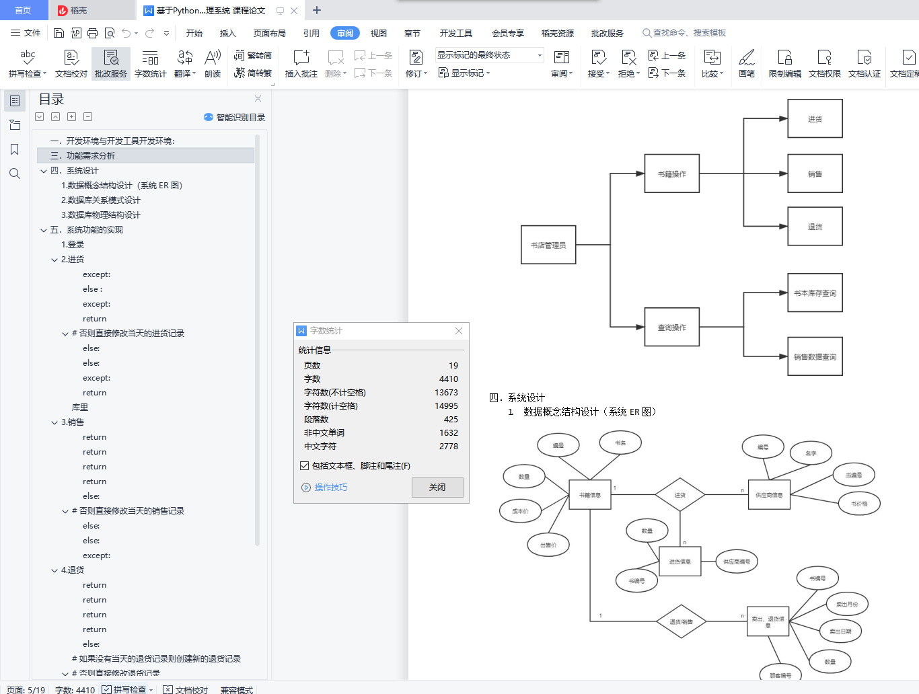919x694 pixels.
Task: Click the Undo arrow icon
Action: pyautogui.click(x=126, y=33)
